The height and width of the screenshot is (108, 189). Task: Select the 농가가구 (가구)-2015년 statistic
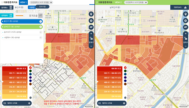pos(22,32)
